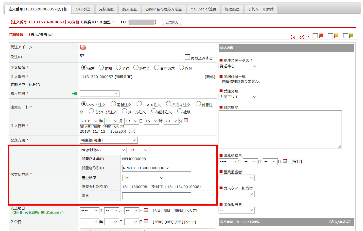
Task: Tick the checkbox beside the yellow flag
Action: coord(330,36)
